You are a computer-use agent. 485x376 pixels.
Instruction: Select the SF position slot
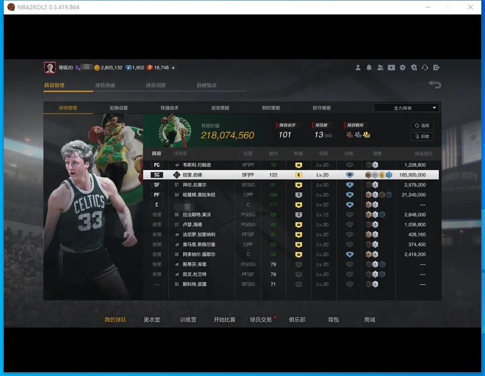click(157, 185)
